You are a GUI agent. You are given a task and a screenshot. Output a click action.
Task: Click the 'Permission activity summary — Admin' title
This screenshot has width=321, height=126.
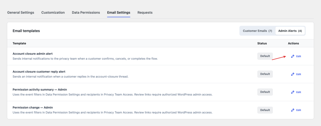pyautogui.click(x=40, y=89)
